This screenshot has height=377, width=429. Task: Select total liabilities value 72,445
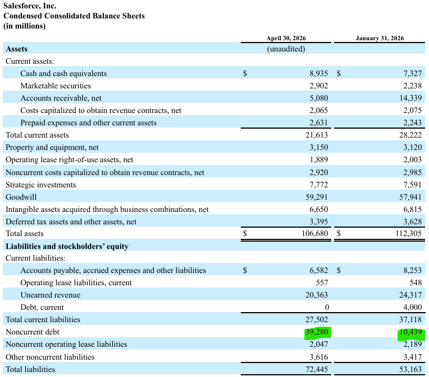click(x=317, y=370)
